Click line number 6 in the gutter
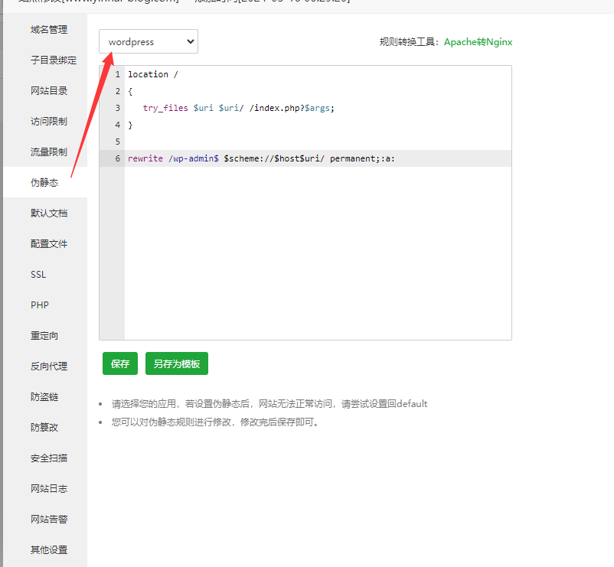The width and height of the screenshot is (614, 567). click(117, 158)
